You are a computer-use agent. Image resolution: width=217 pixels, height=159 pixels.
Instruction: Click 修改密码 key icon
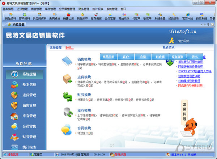(174, 16)
